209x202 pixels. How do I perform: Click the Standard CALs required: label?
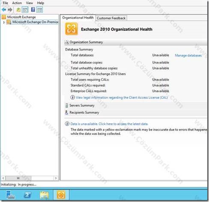pyautogui.click(x=88, y=85)
